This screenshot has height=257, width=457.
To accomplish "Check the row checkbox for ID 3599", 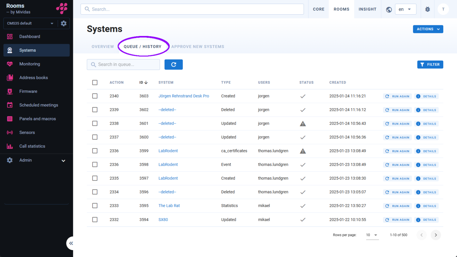I will 95,151.
